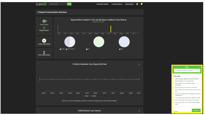Open the Communications menu
The image size is (205, 115).
(x=117, y=4)
